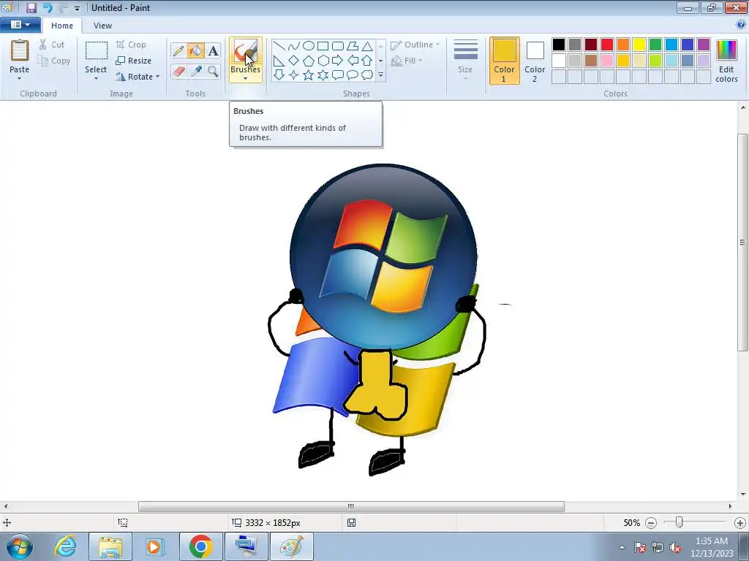
Task: Click the Save icon in title bar
Action: 31,7
